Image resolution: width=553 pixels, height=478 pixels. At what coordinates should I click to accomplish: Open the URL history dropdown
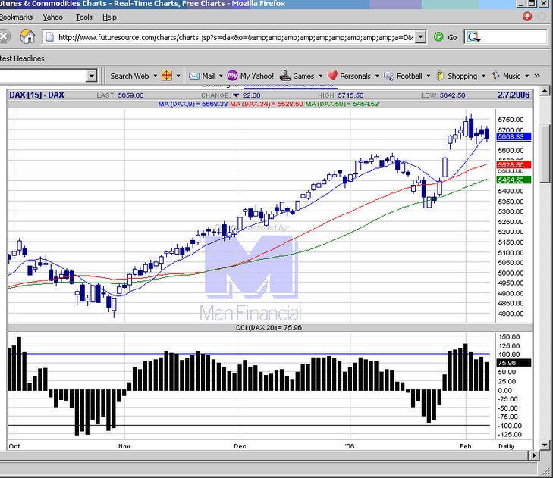420,37
